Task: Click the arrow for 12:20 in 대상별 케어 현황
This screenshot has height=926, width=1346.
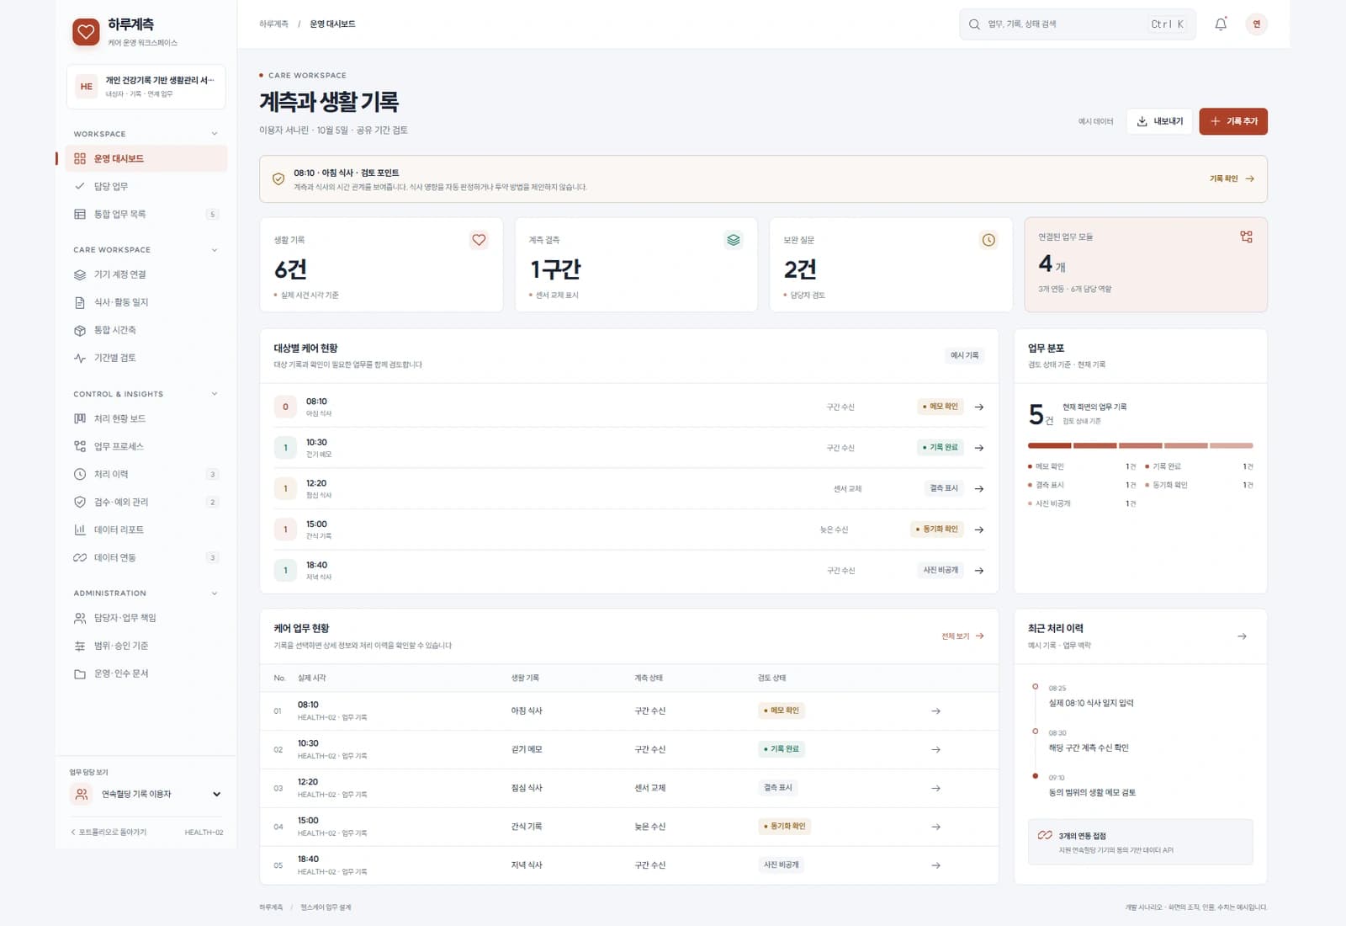Action: 979,488
